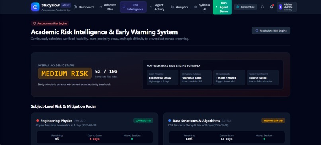Viewport: 321px width, 145px height.
Task: Select the +15 pts / Missed card
Action: 229,77
